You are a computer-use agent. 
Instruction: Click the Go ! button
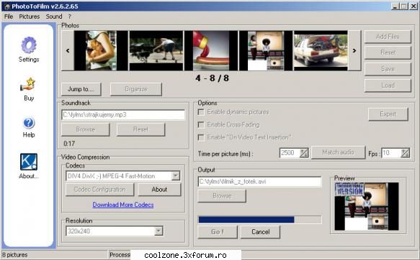tap(218, 232)
